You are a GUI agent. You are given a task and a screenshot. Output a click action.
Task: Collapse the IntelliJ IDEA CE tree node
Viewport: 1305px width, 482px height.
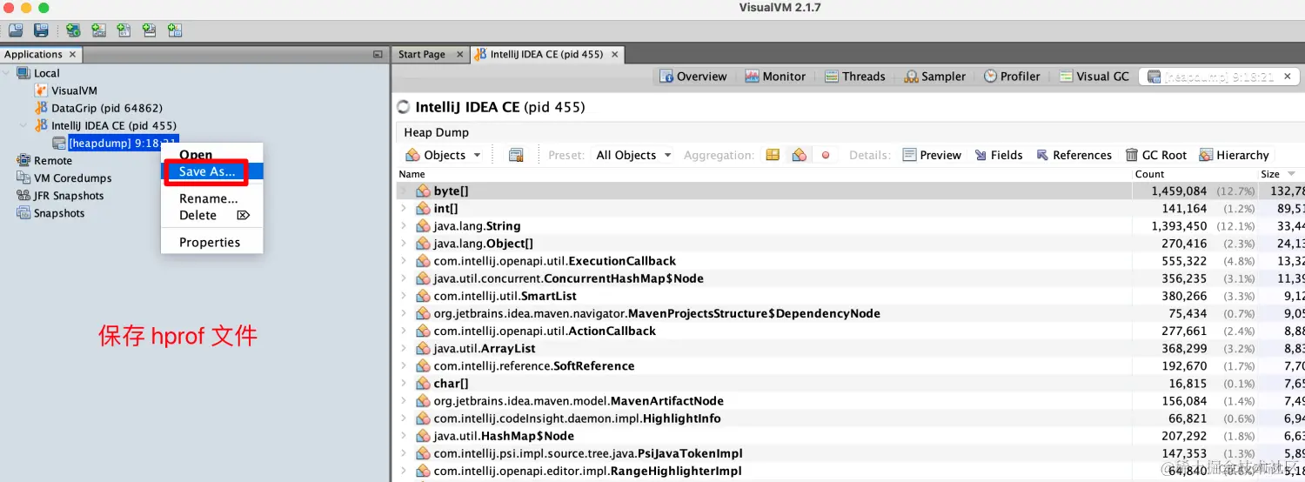pyautogui.click(x=23, y=125)
